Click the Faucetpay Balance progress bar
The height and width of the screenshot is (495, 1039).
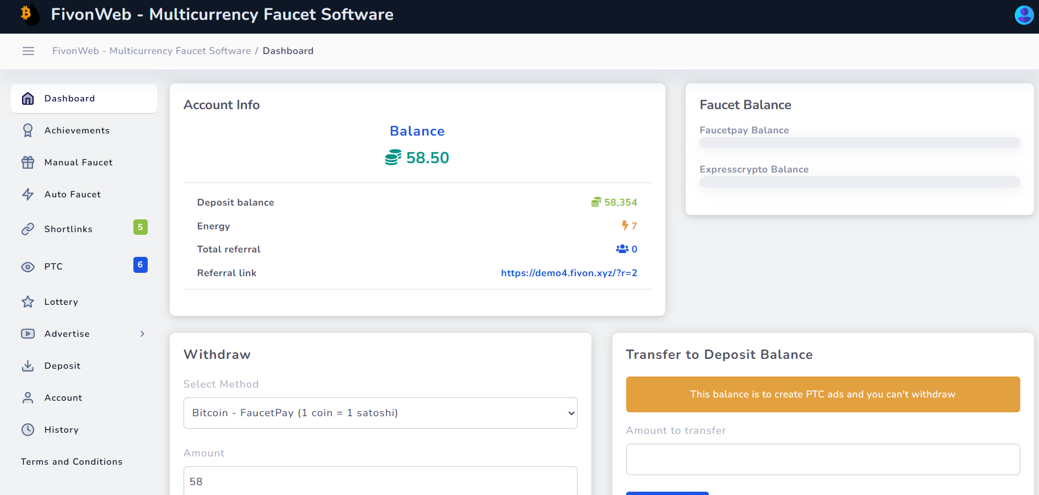pos(859,143)
